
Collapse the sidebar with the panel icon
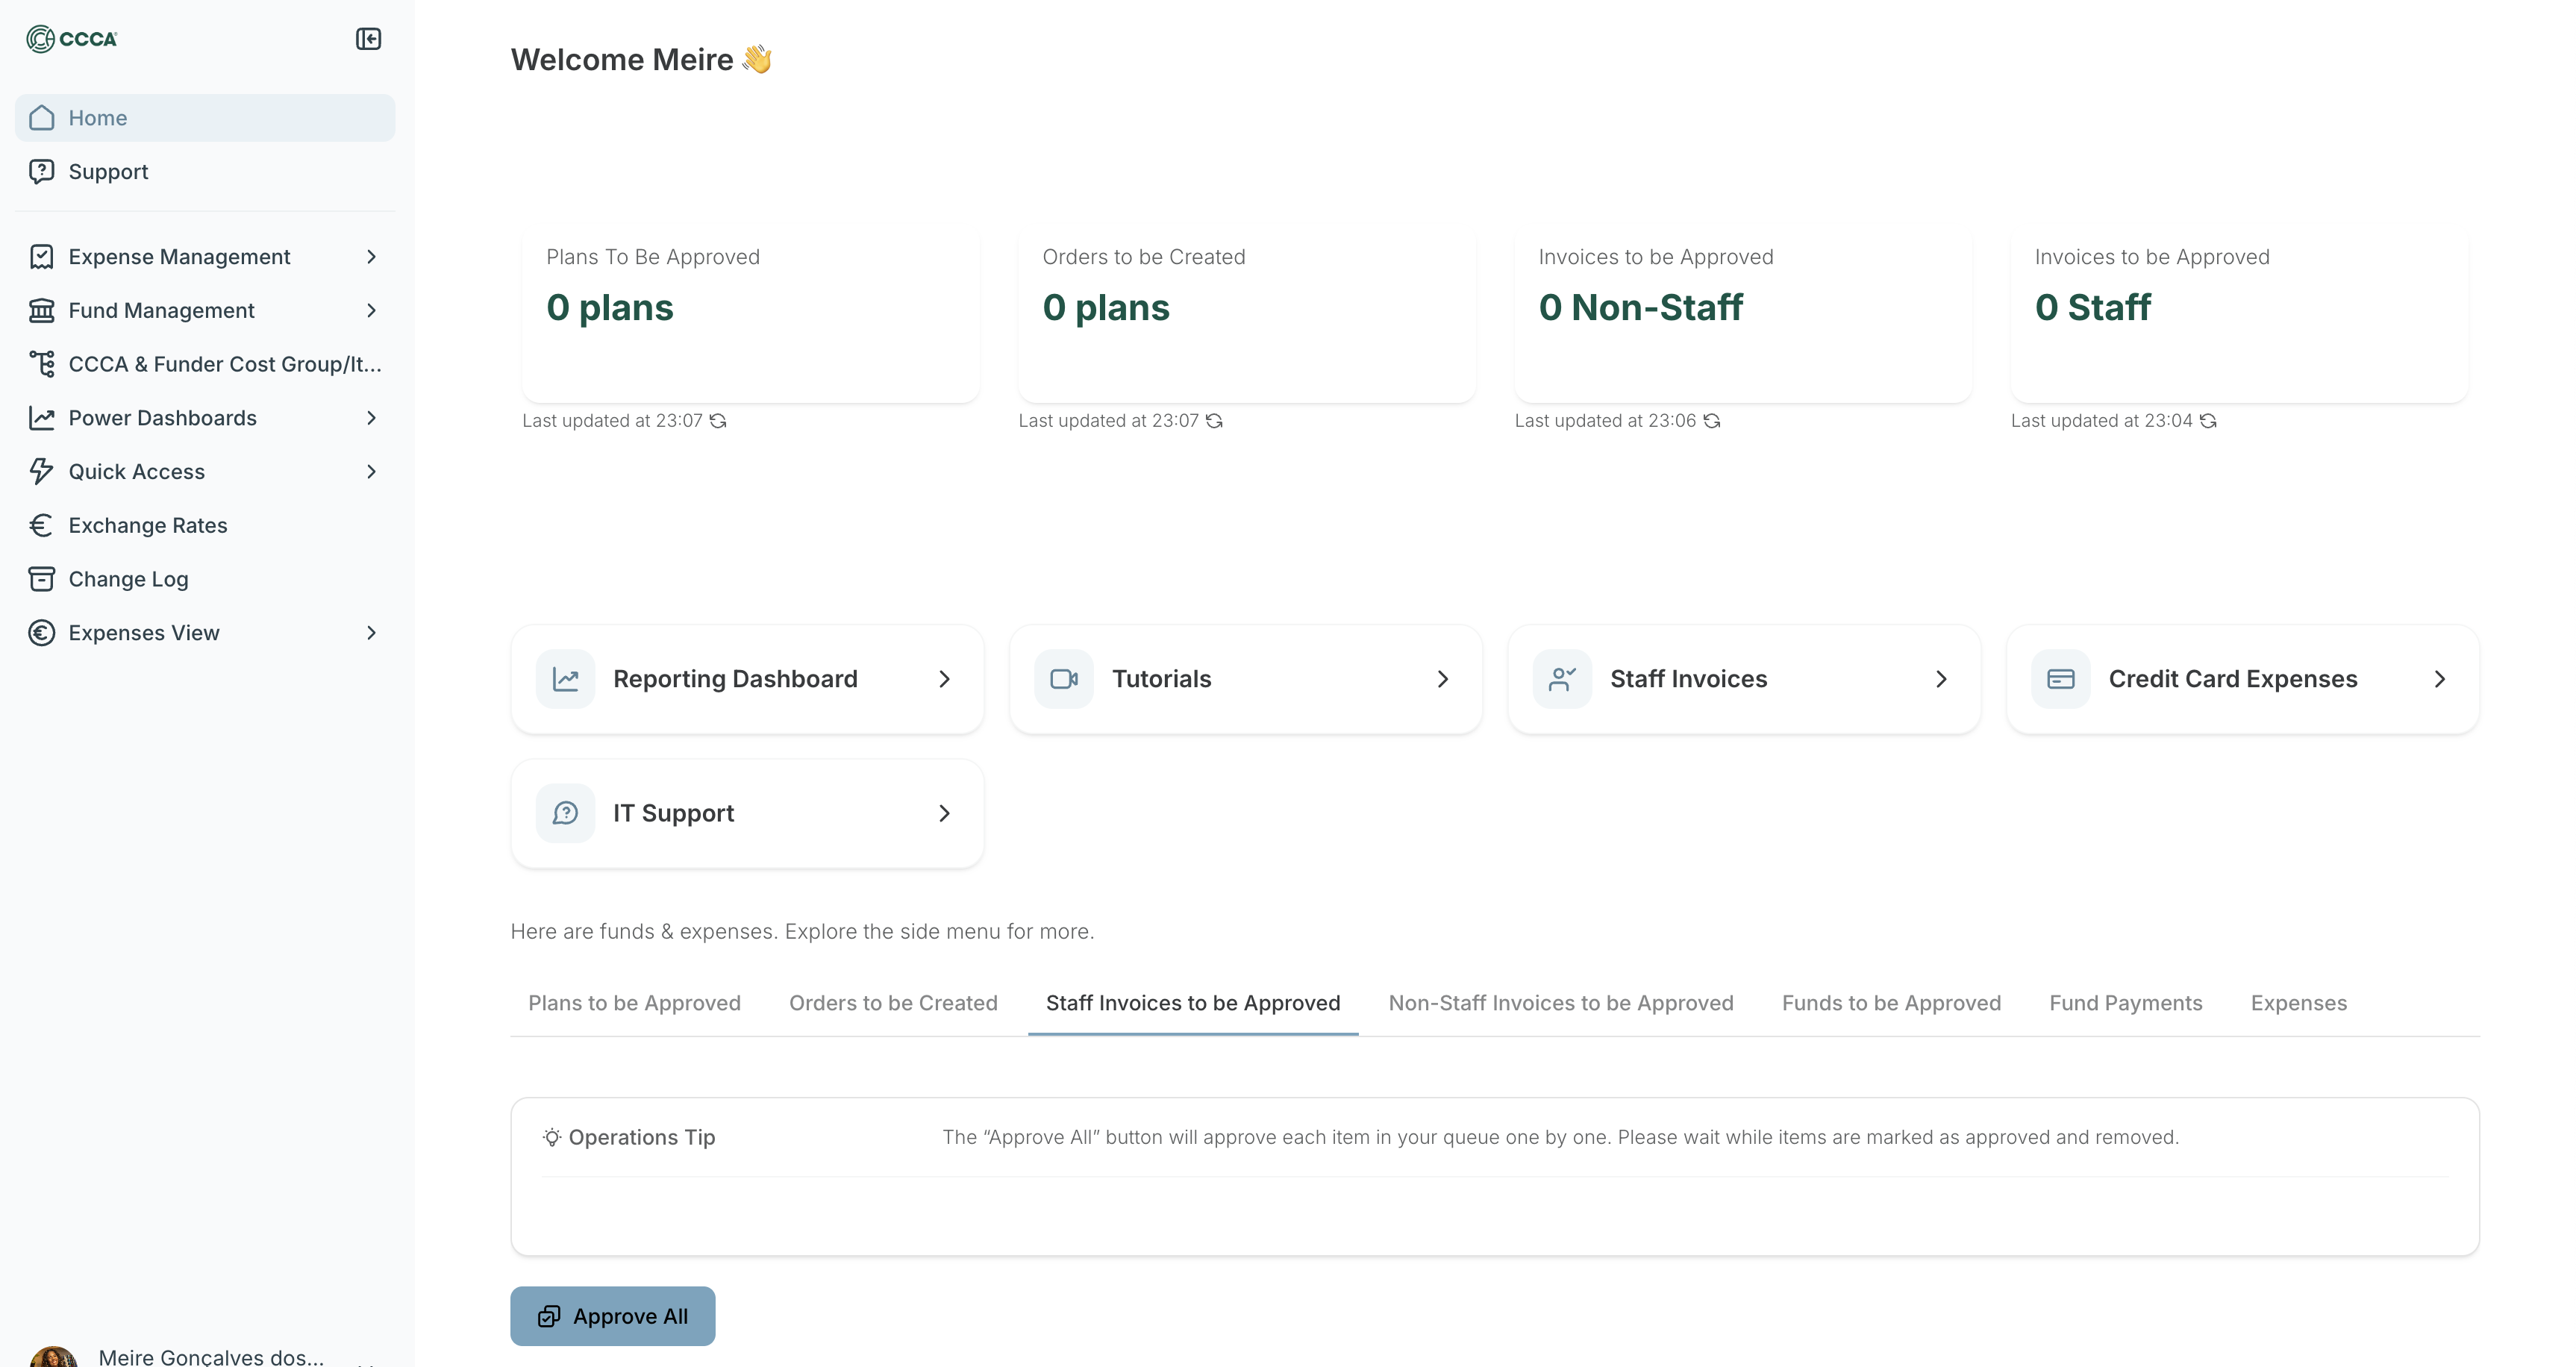click(x=368, y=39)
